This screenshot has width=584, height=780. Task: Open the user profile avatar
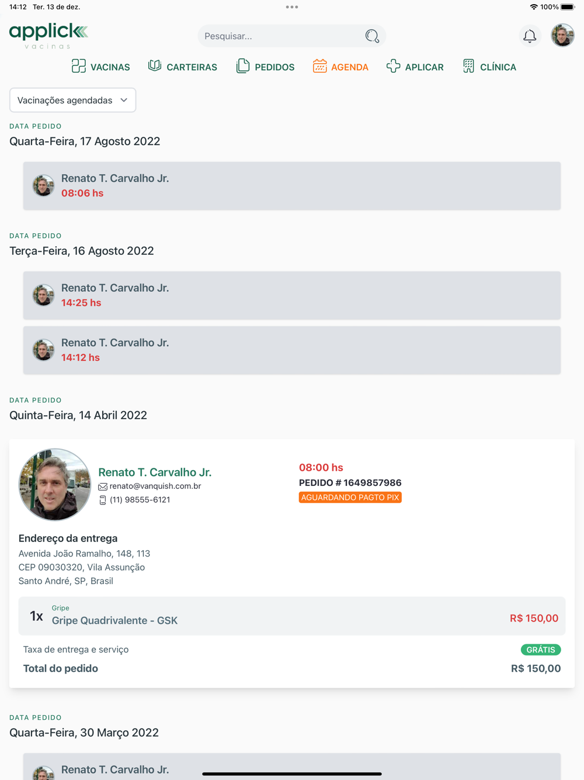point(562,36)
